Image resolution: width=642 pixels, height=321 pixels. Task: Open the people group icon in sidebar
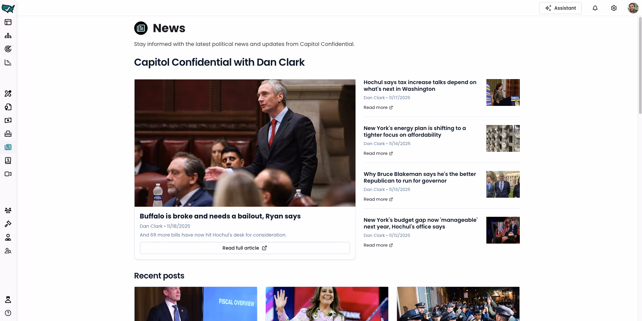click(8, 210)
